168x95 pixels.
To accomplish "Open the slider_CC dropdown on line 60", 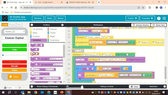I will click(x=99, y=75).
